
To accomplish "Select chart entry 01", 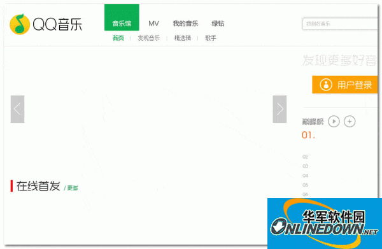I will 308,135.
